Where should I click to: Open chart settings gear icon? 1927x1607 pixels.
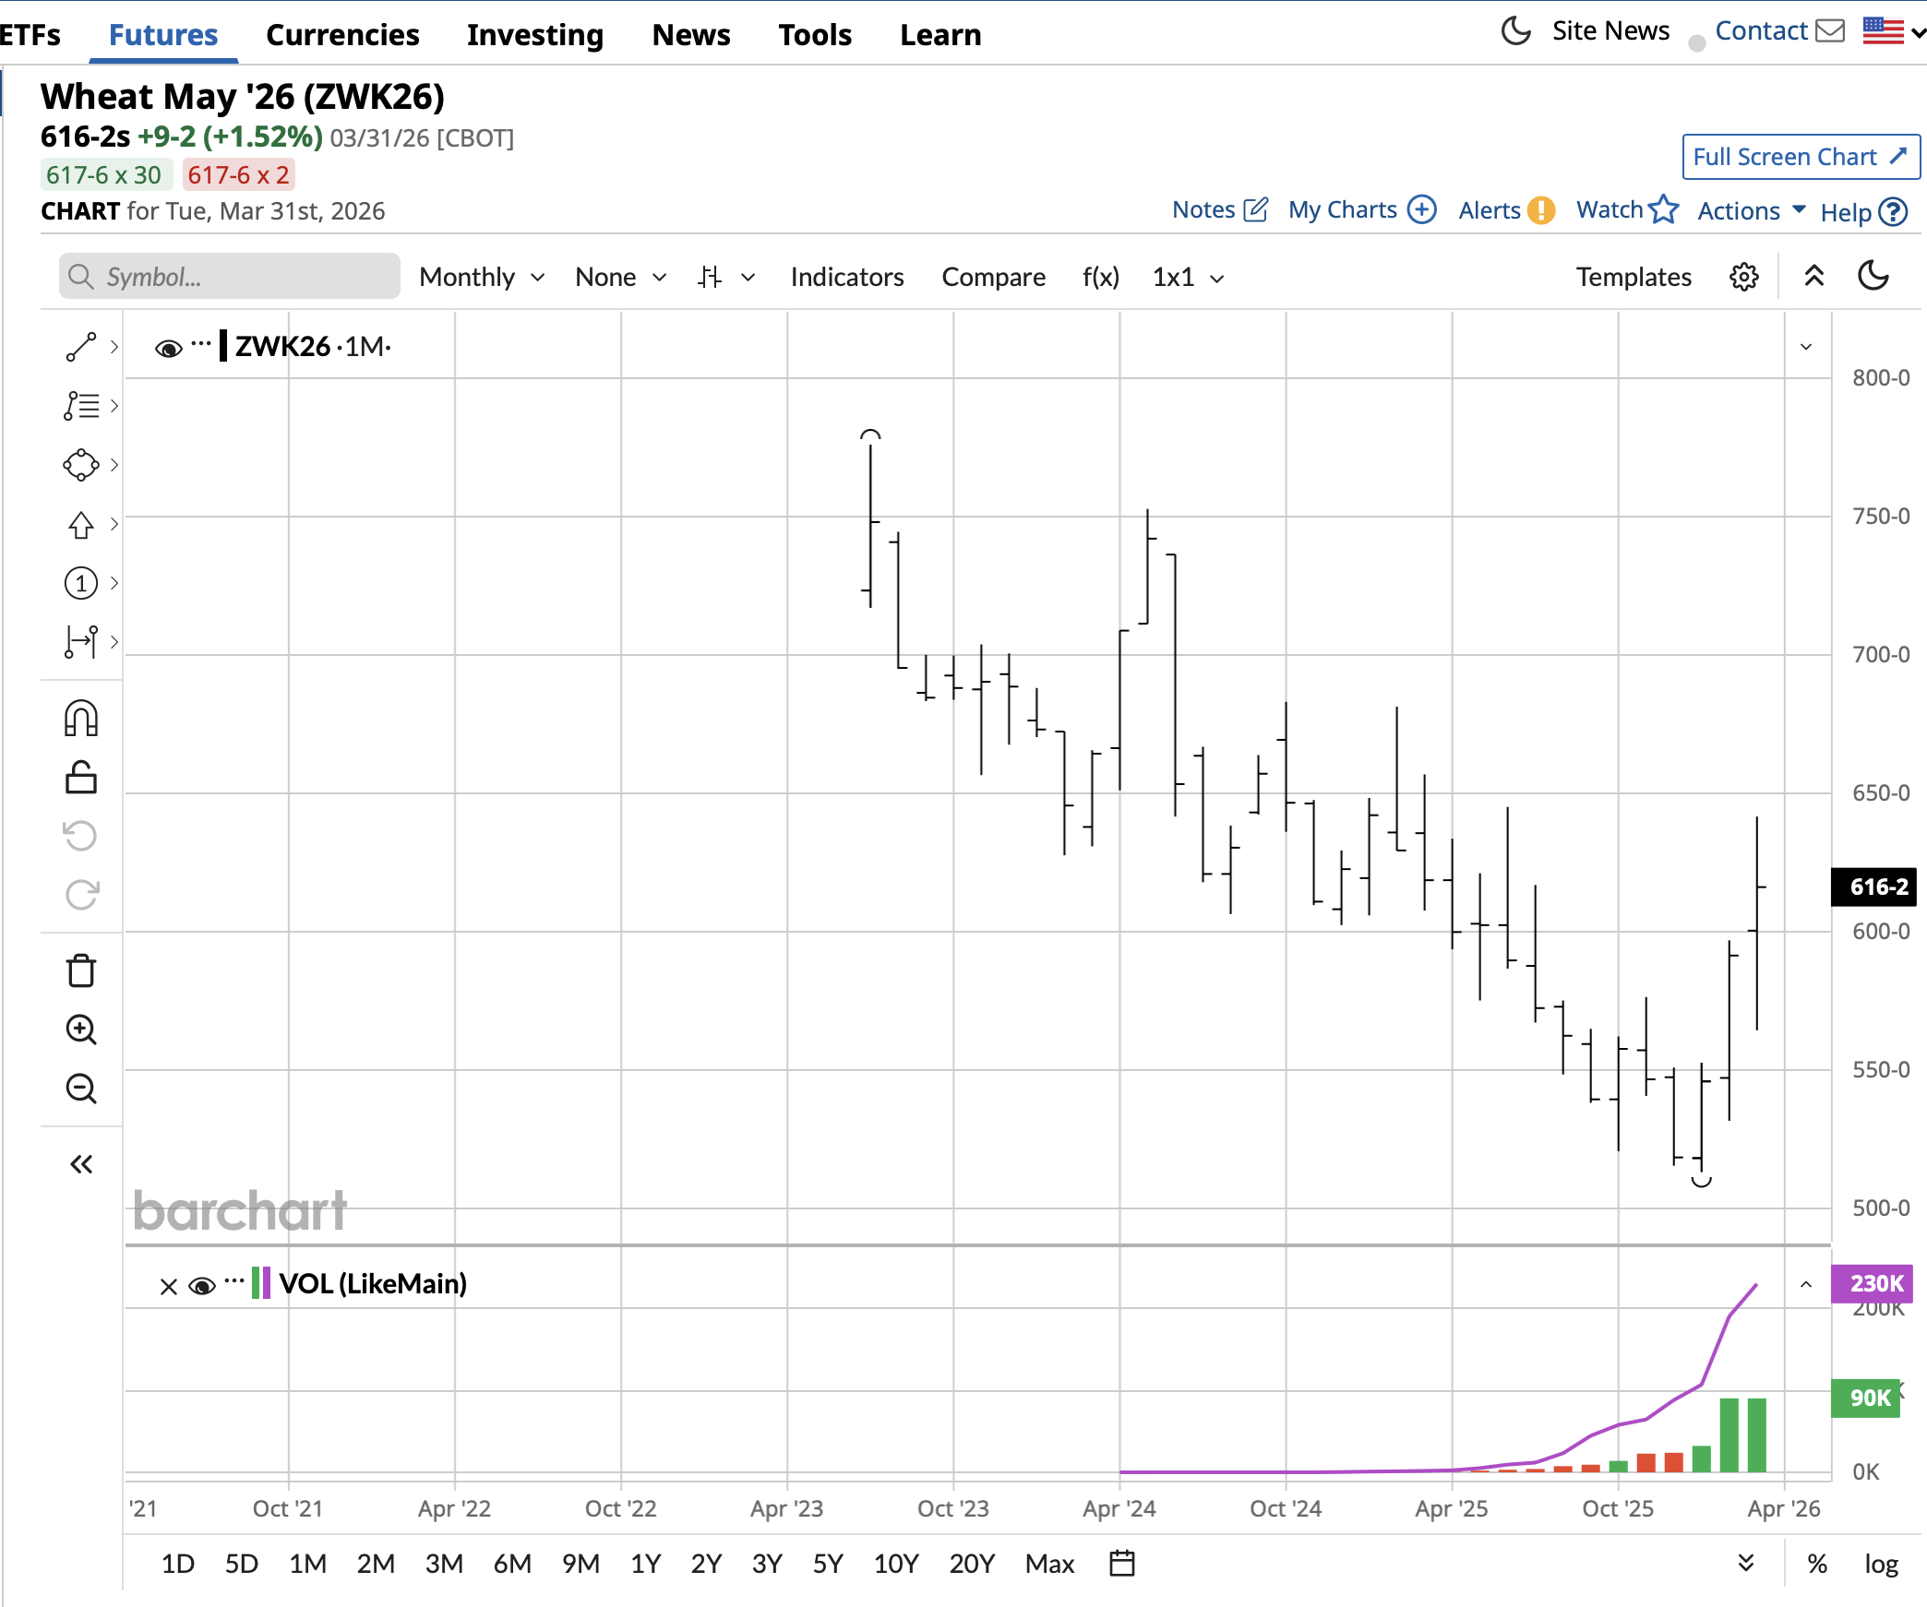pos(1743,277)
